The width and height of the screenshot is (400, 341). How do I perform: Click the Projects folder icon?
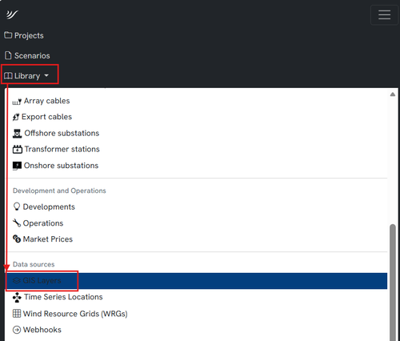pos(8,35)
